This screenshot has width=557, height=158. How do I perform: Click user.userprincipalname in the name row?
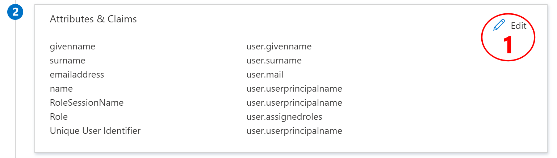[x=294, y=89]
